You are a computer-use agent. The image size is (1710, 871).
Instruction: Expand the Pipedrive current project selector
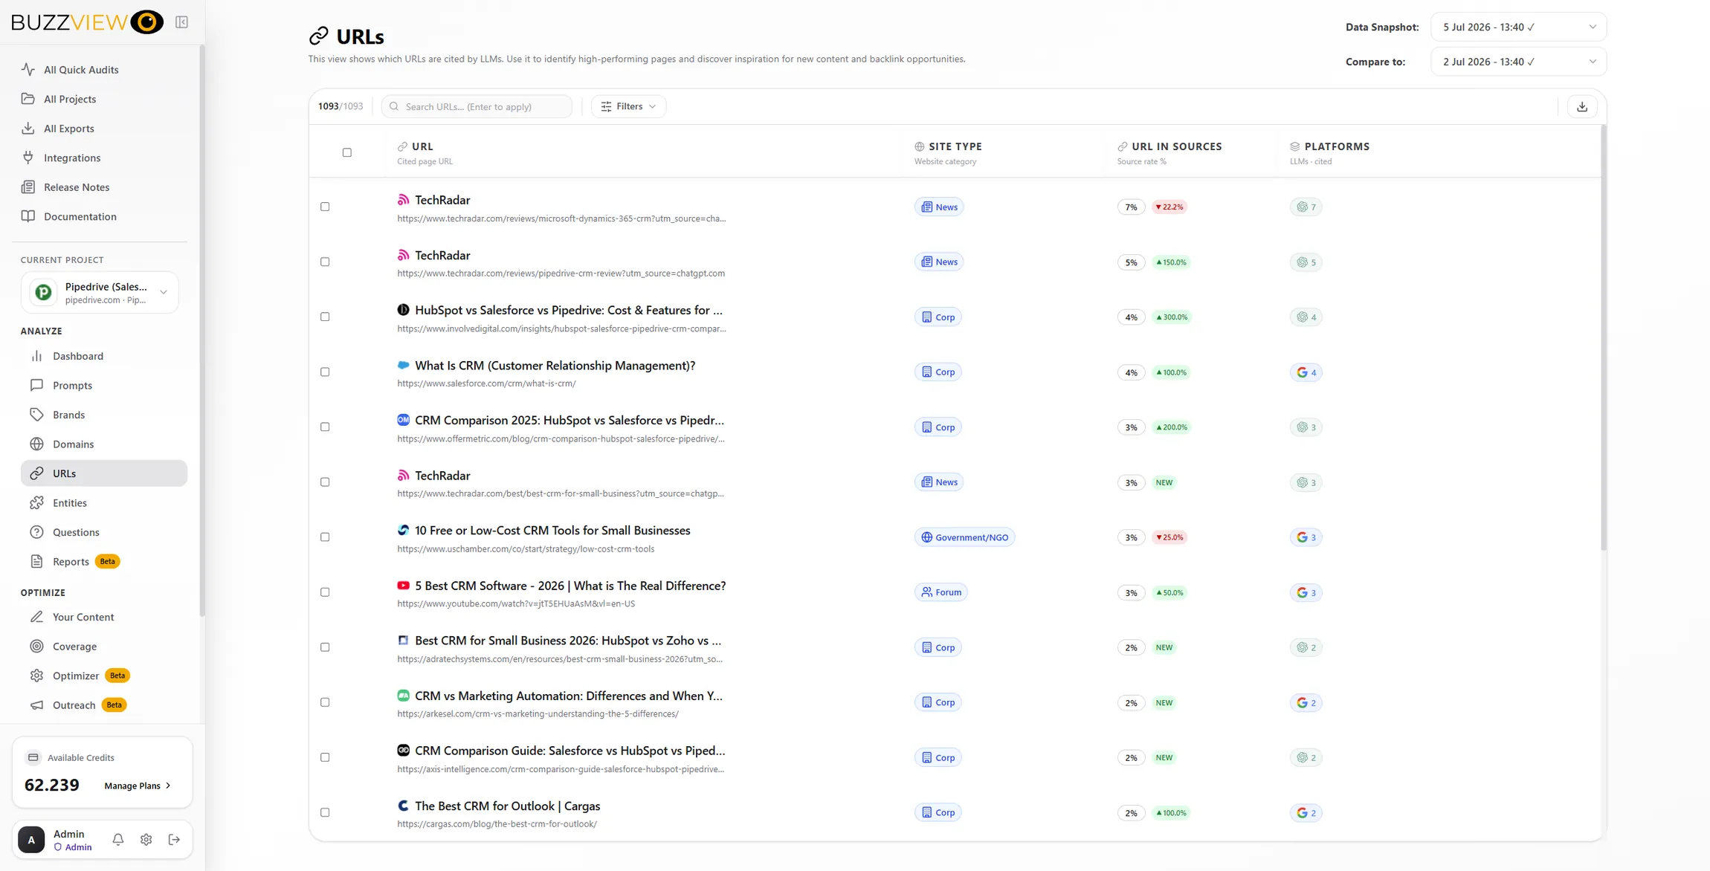click(x=100, y=292)
